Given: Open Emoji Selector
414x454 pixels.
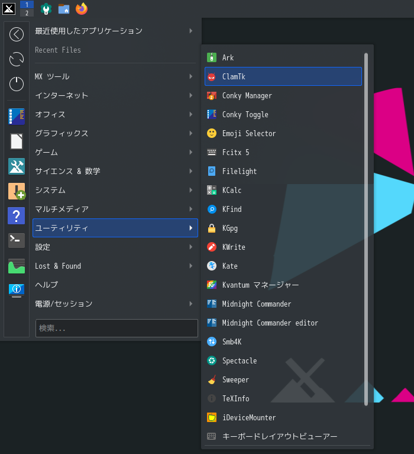Looking at the screenshot, I should click(283, 134).
